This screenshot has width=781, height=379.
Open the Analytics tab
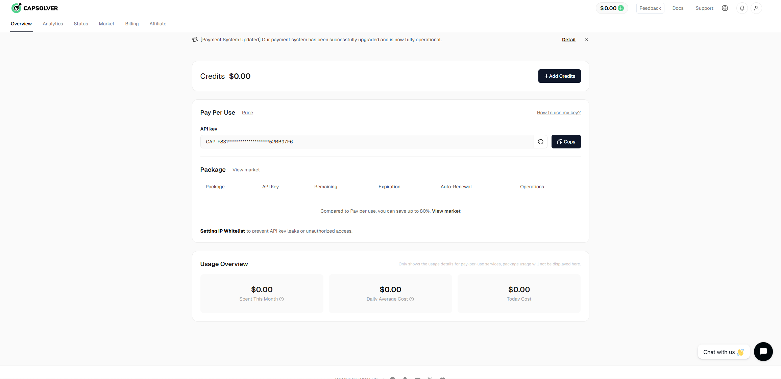pyautogui.click(x=53, y=24)
